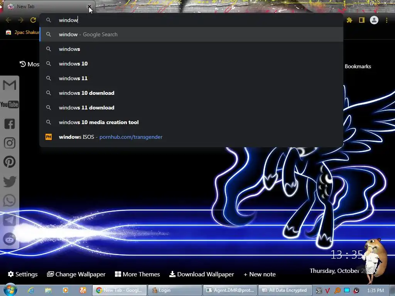Open Gmail from the sidebar
This screenshot has width=395, height=296.
coord(10,85)
